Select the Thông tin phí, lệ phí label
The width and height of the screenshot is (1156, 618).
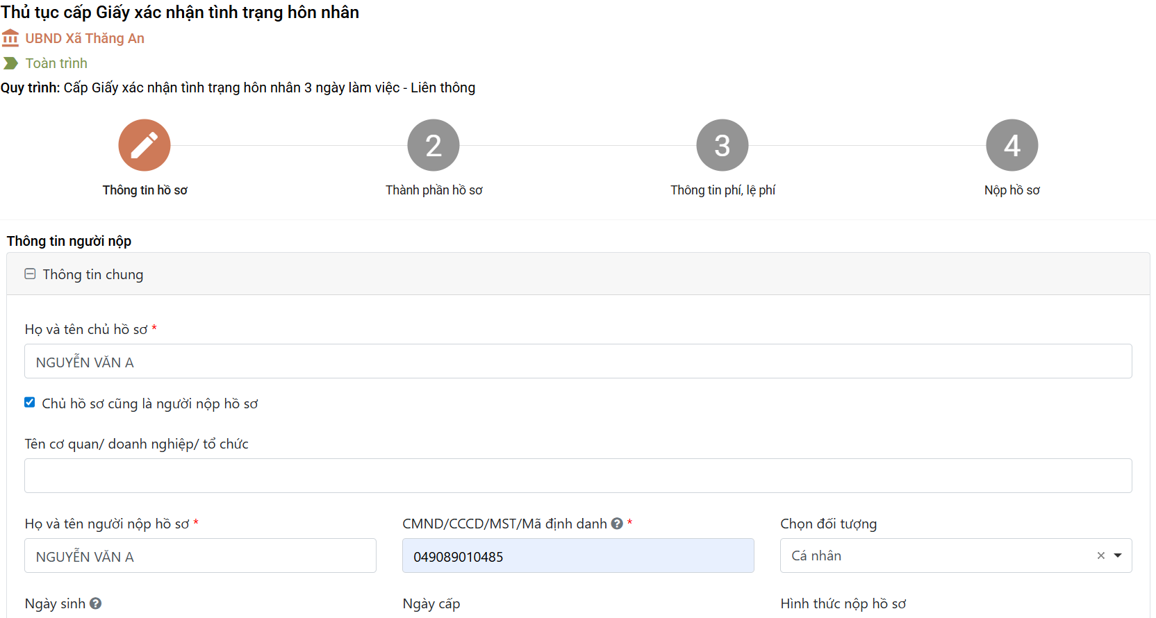click(722, 190)
